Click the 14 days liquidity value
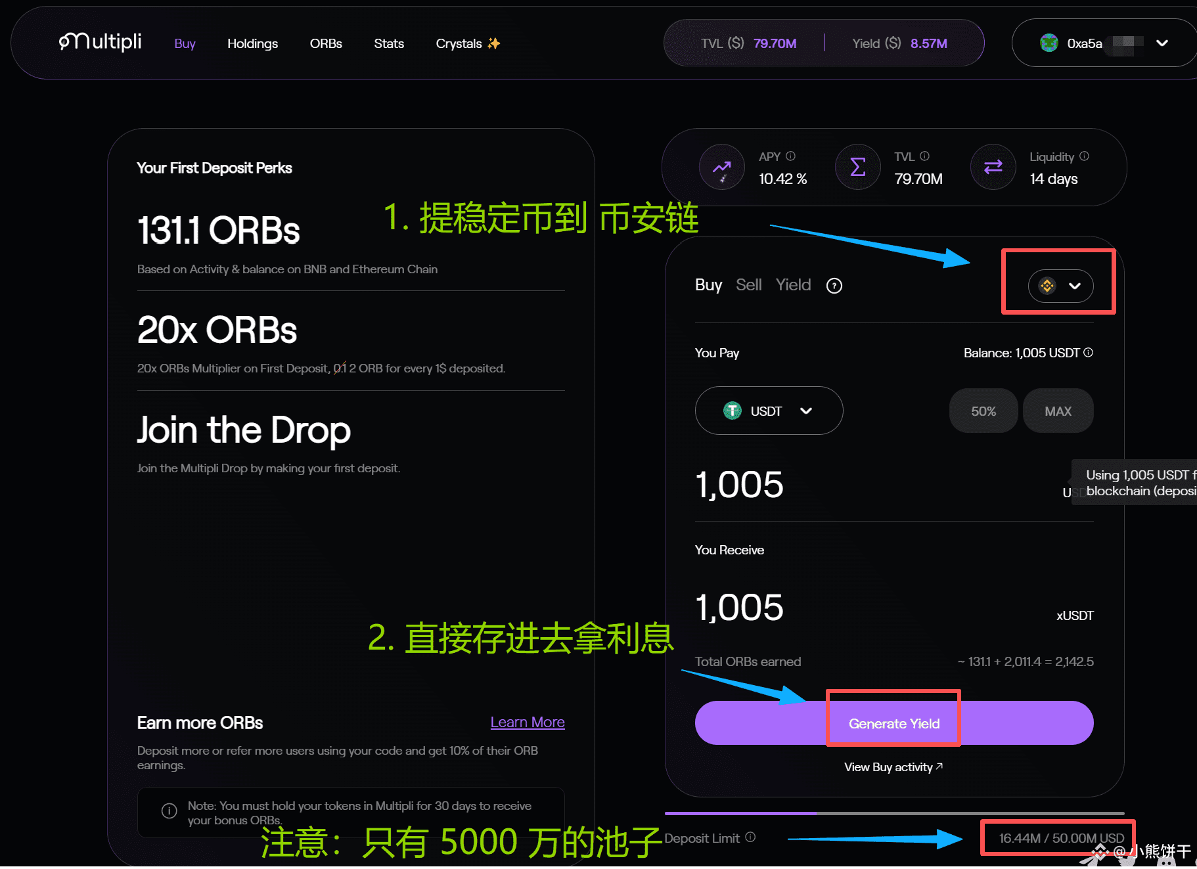 pos(1054,179)
